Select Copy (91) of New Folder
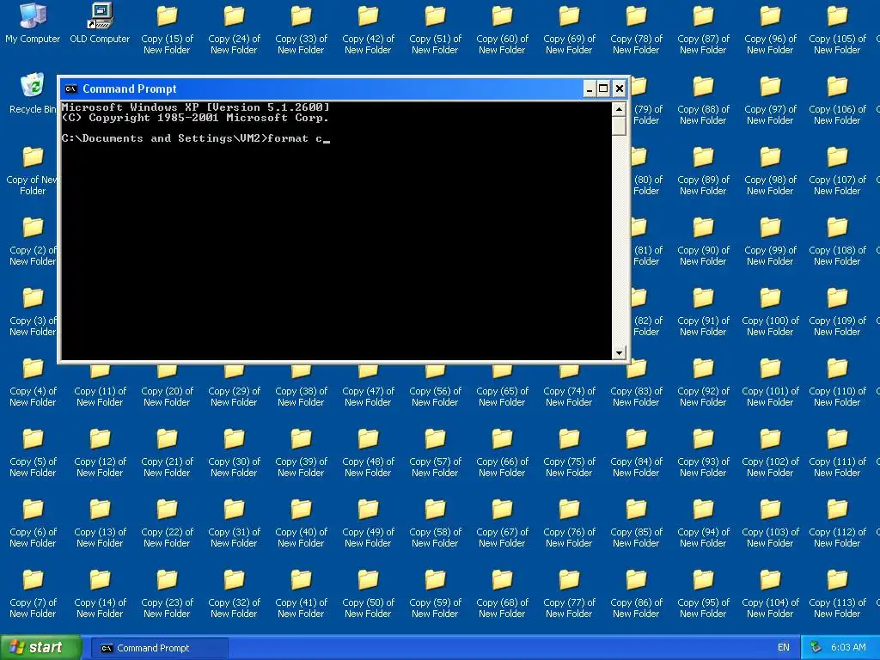 pos(703,311)
